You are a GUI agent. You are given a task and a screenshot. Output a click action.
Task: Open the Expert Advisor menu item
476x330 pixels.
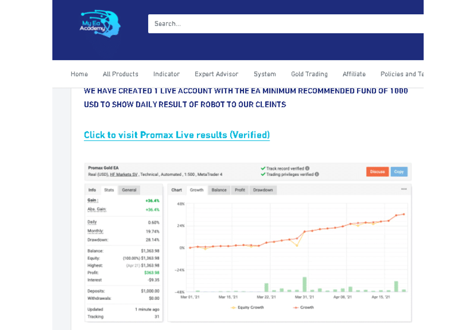click(x=217, y=74)
